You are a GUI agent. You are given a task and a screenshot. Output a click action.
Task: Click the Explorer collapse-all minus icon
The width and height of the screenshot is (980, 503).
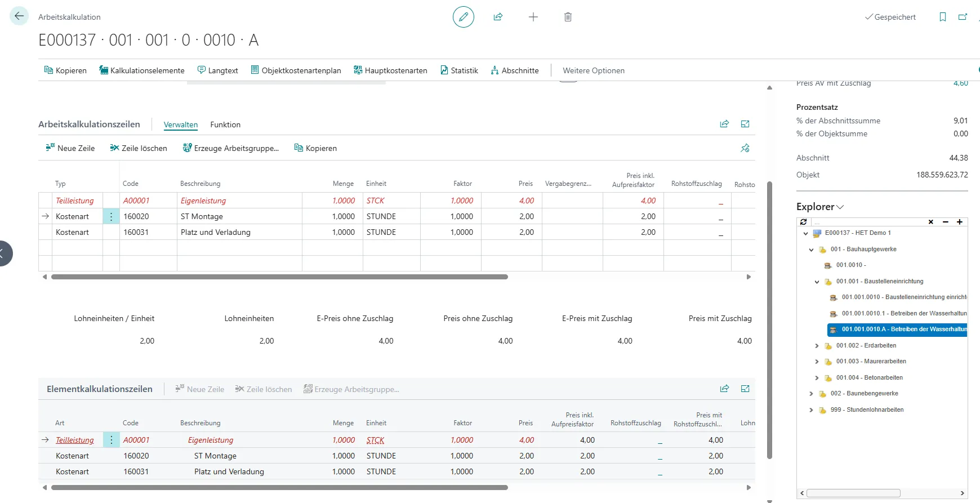pyautogui.click(x=946, y=222)
